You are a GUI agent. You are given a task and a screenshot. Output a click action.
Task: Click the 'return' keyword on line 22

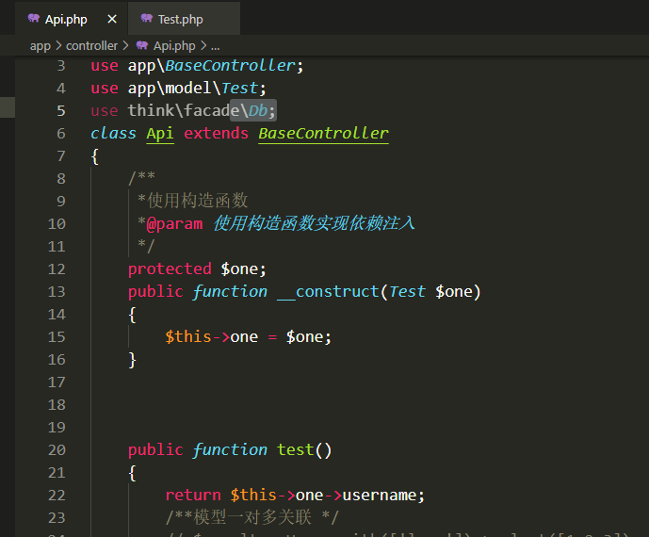click(x=193, y=495)
